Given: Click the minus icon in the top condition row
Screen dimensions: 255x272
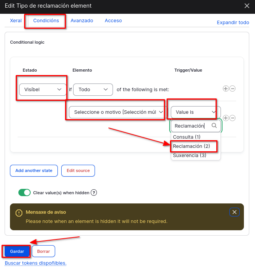Looking at the screenshot, I should click(x=232, y=88).
